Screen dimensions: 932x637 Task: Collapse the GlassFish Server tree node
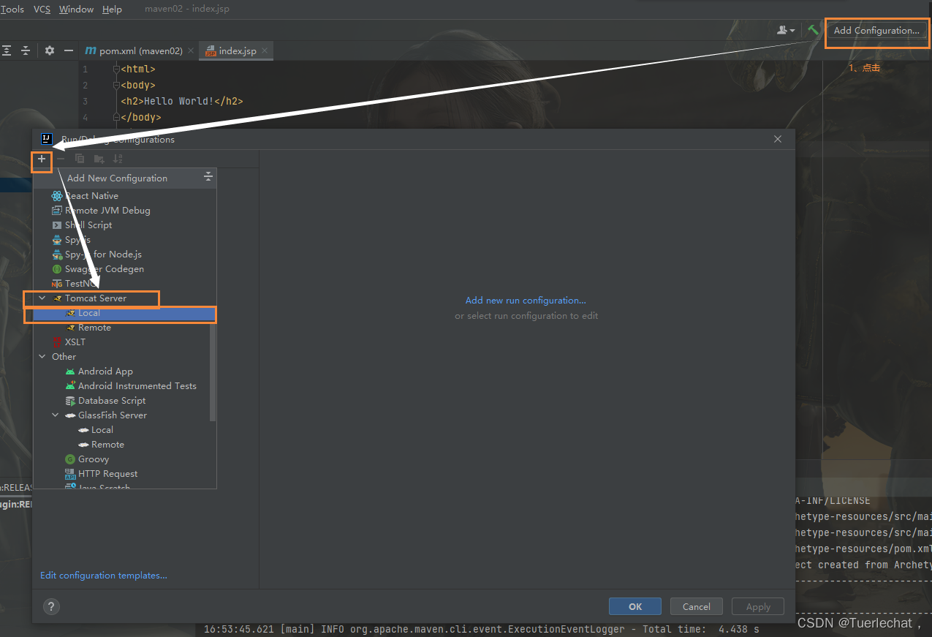coord(56,415)
